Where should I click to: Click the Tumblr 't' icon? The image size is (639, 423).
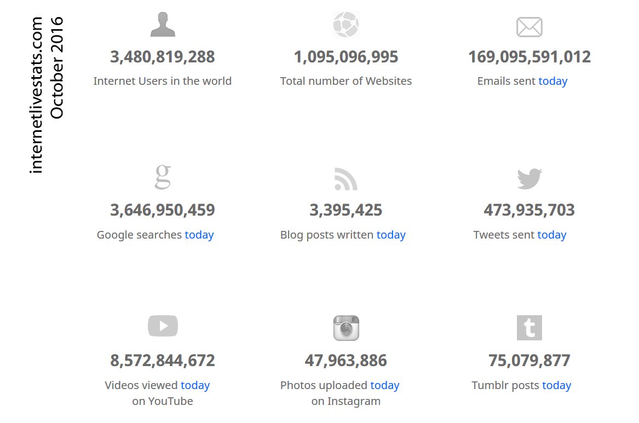529,327
